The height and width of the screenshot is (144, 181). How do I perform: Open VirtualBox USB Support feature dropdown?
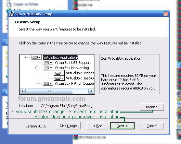click(x=48, y=63)
